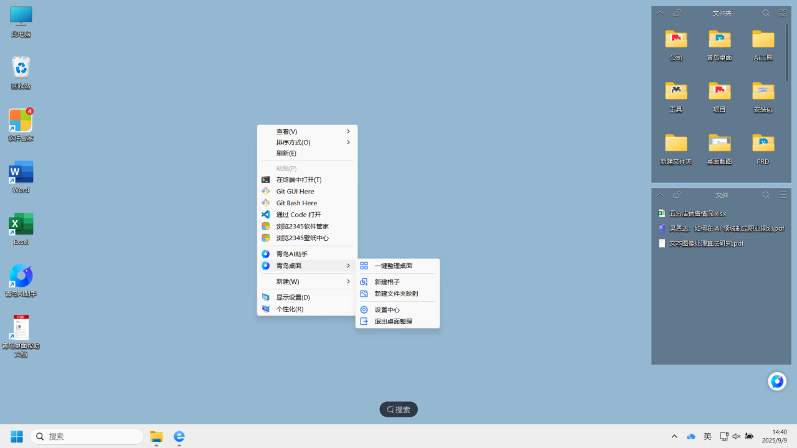
Task: Collapse the 文件 panel
Action: [x=660, y=195]
